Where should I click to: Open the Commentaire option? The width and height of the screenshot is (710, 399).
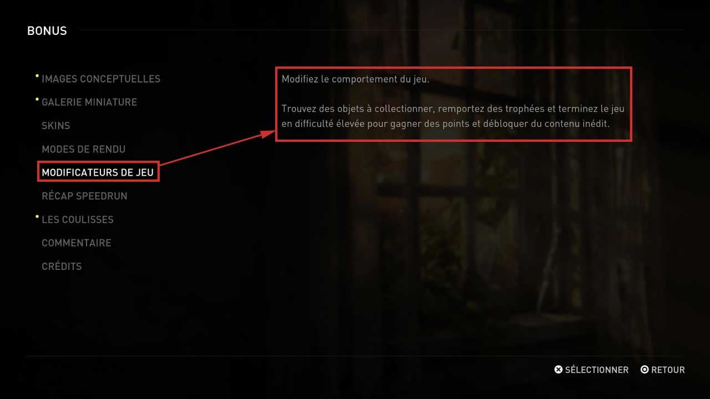77,243
